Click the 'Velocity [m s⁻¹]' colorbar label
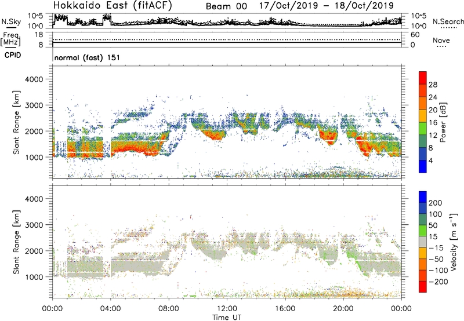 click(x=454, y=242)
